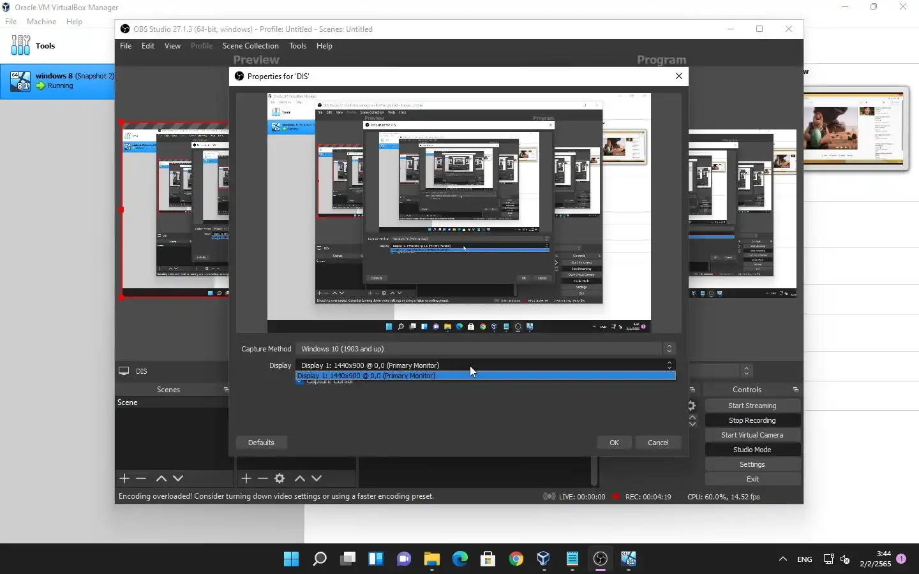Open the Scene Collection menu
The image size is (919, 574).
(x=250, y=46)
